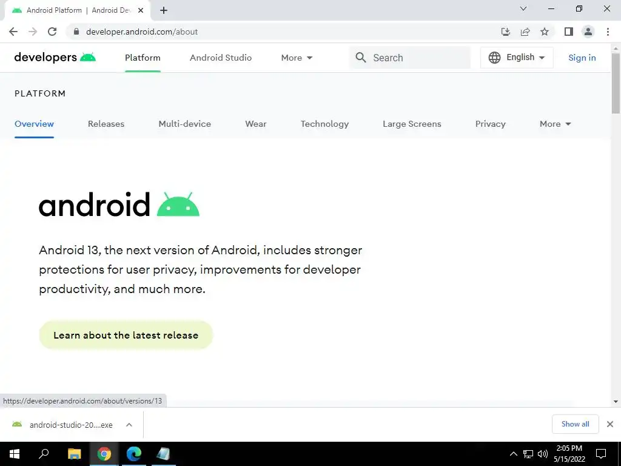Click the volume speaker tray icon
Screen dimensions: 621x466
(x=543, y=454)
